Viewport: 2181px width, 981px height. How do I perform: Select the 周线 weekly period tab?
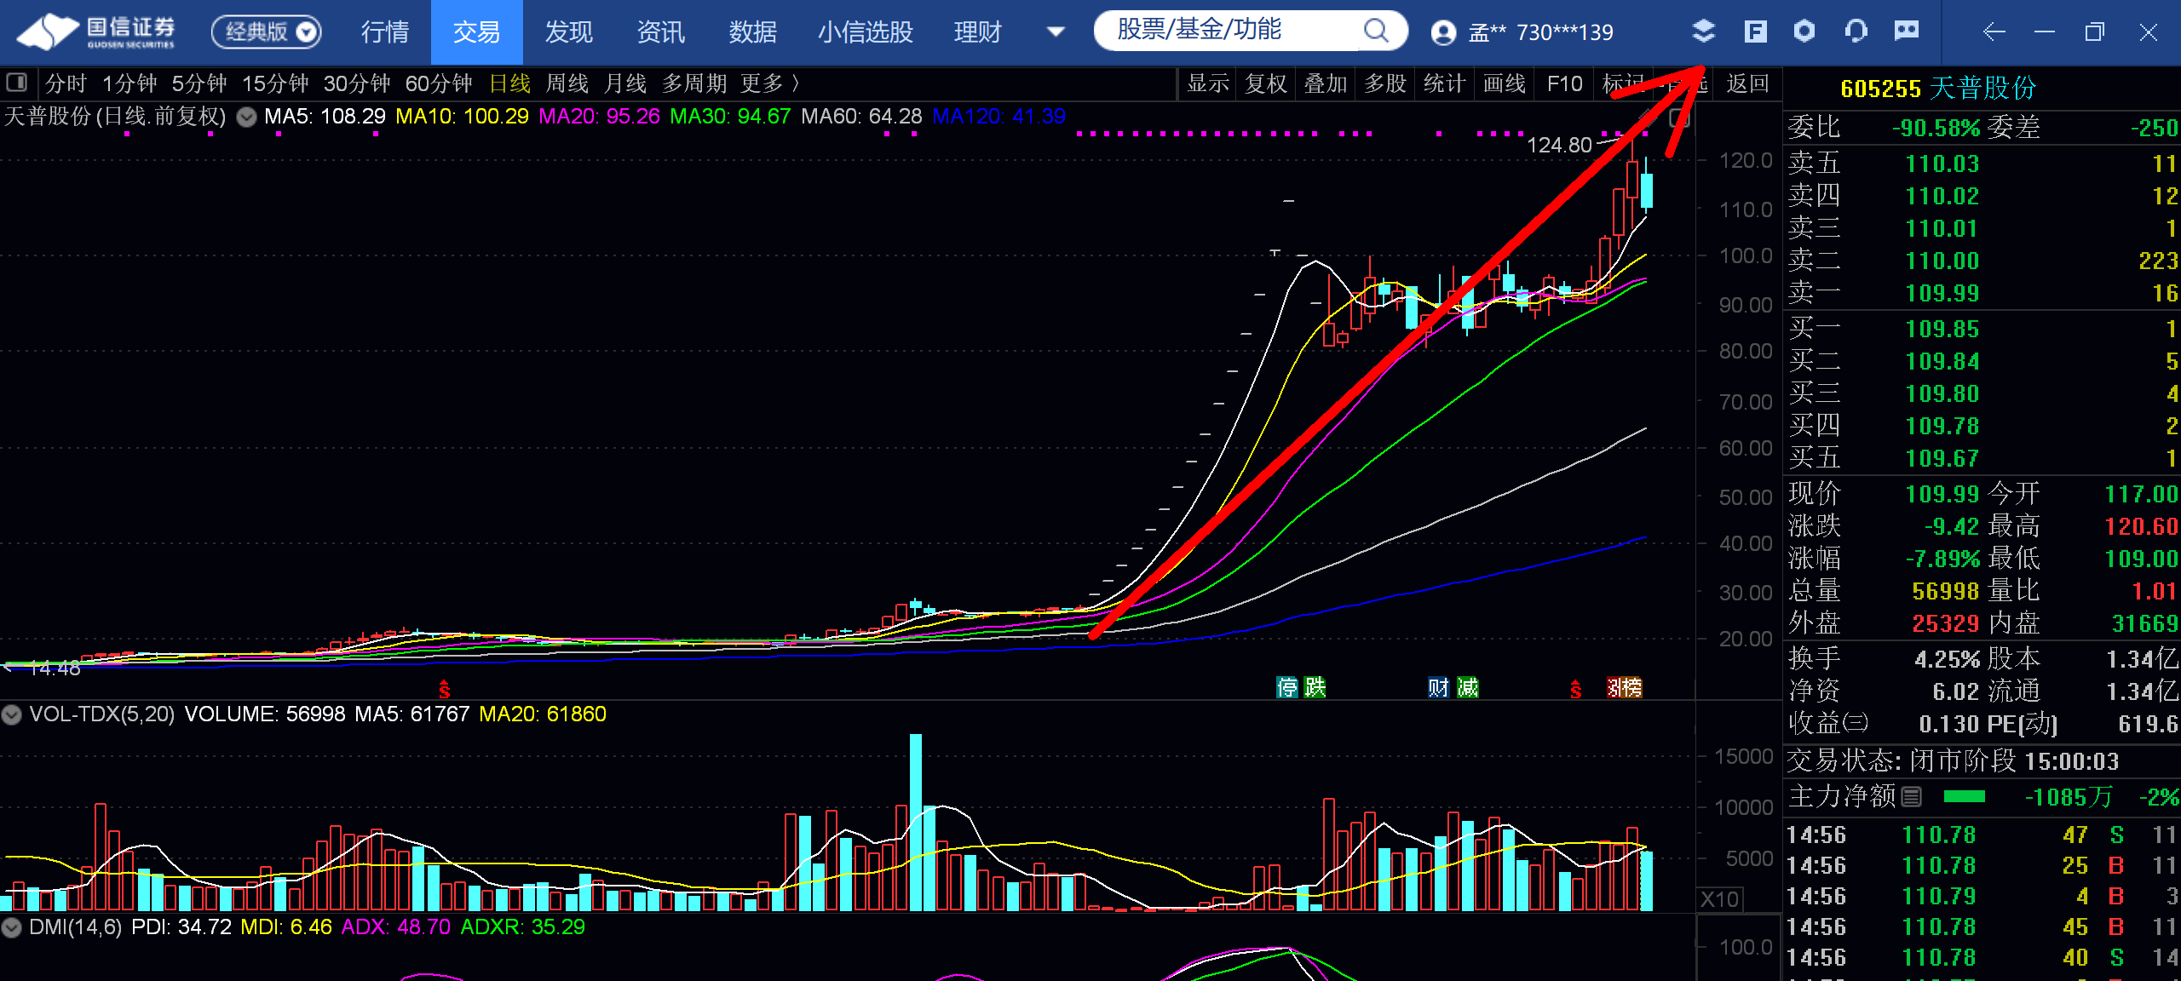click(567, 83)
